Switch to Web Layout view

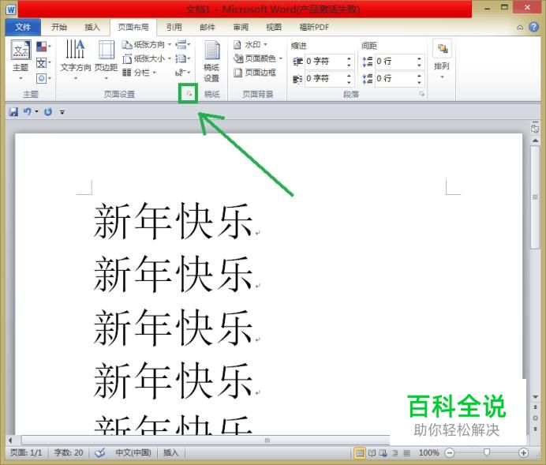point(383,453)
